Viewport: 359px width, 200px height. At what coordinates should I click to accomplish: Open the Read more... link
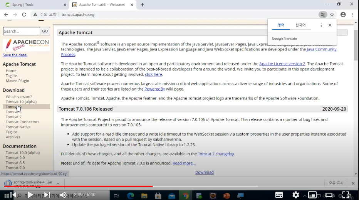(184, 163)
